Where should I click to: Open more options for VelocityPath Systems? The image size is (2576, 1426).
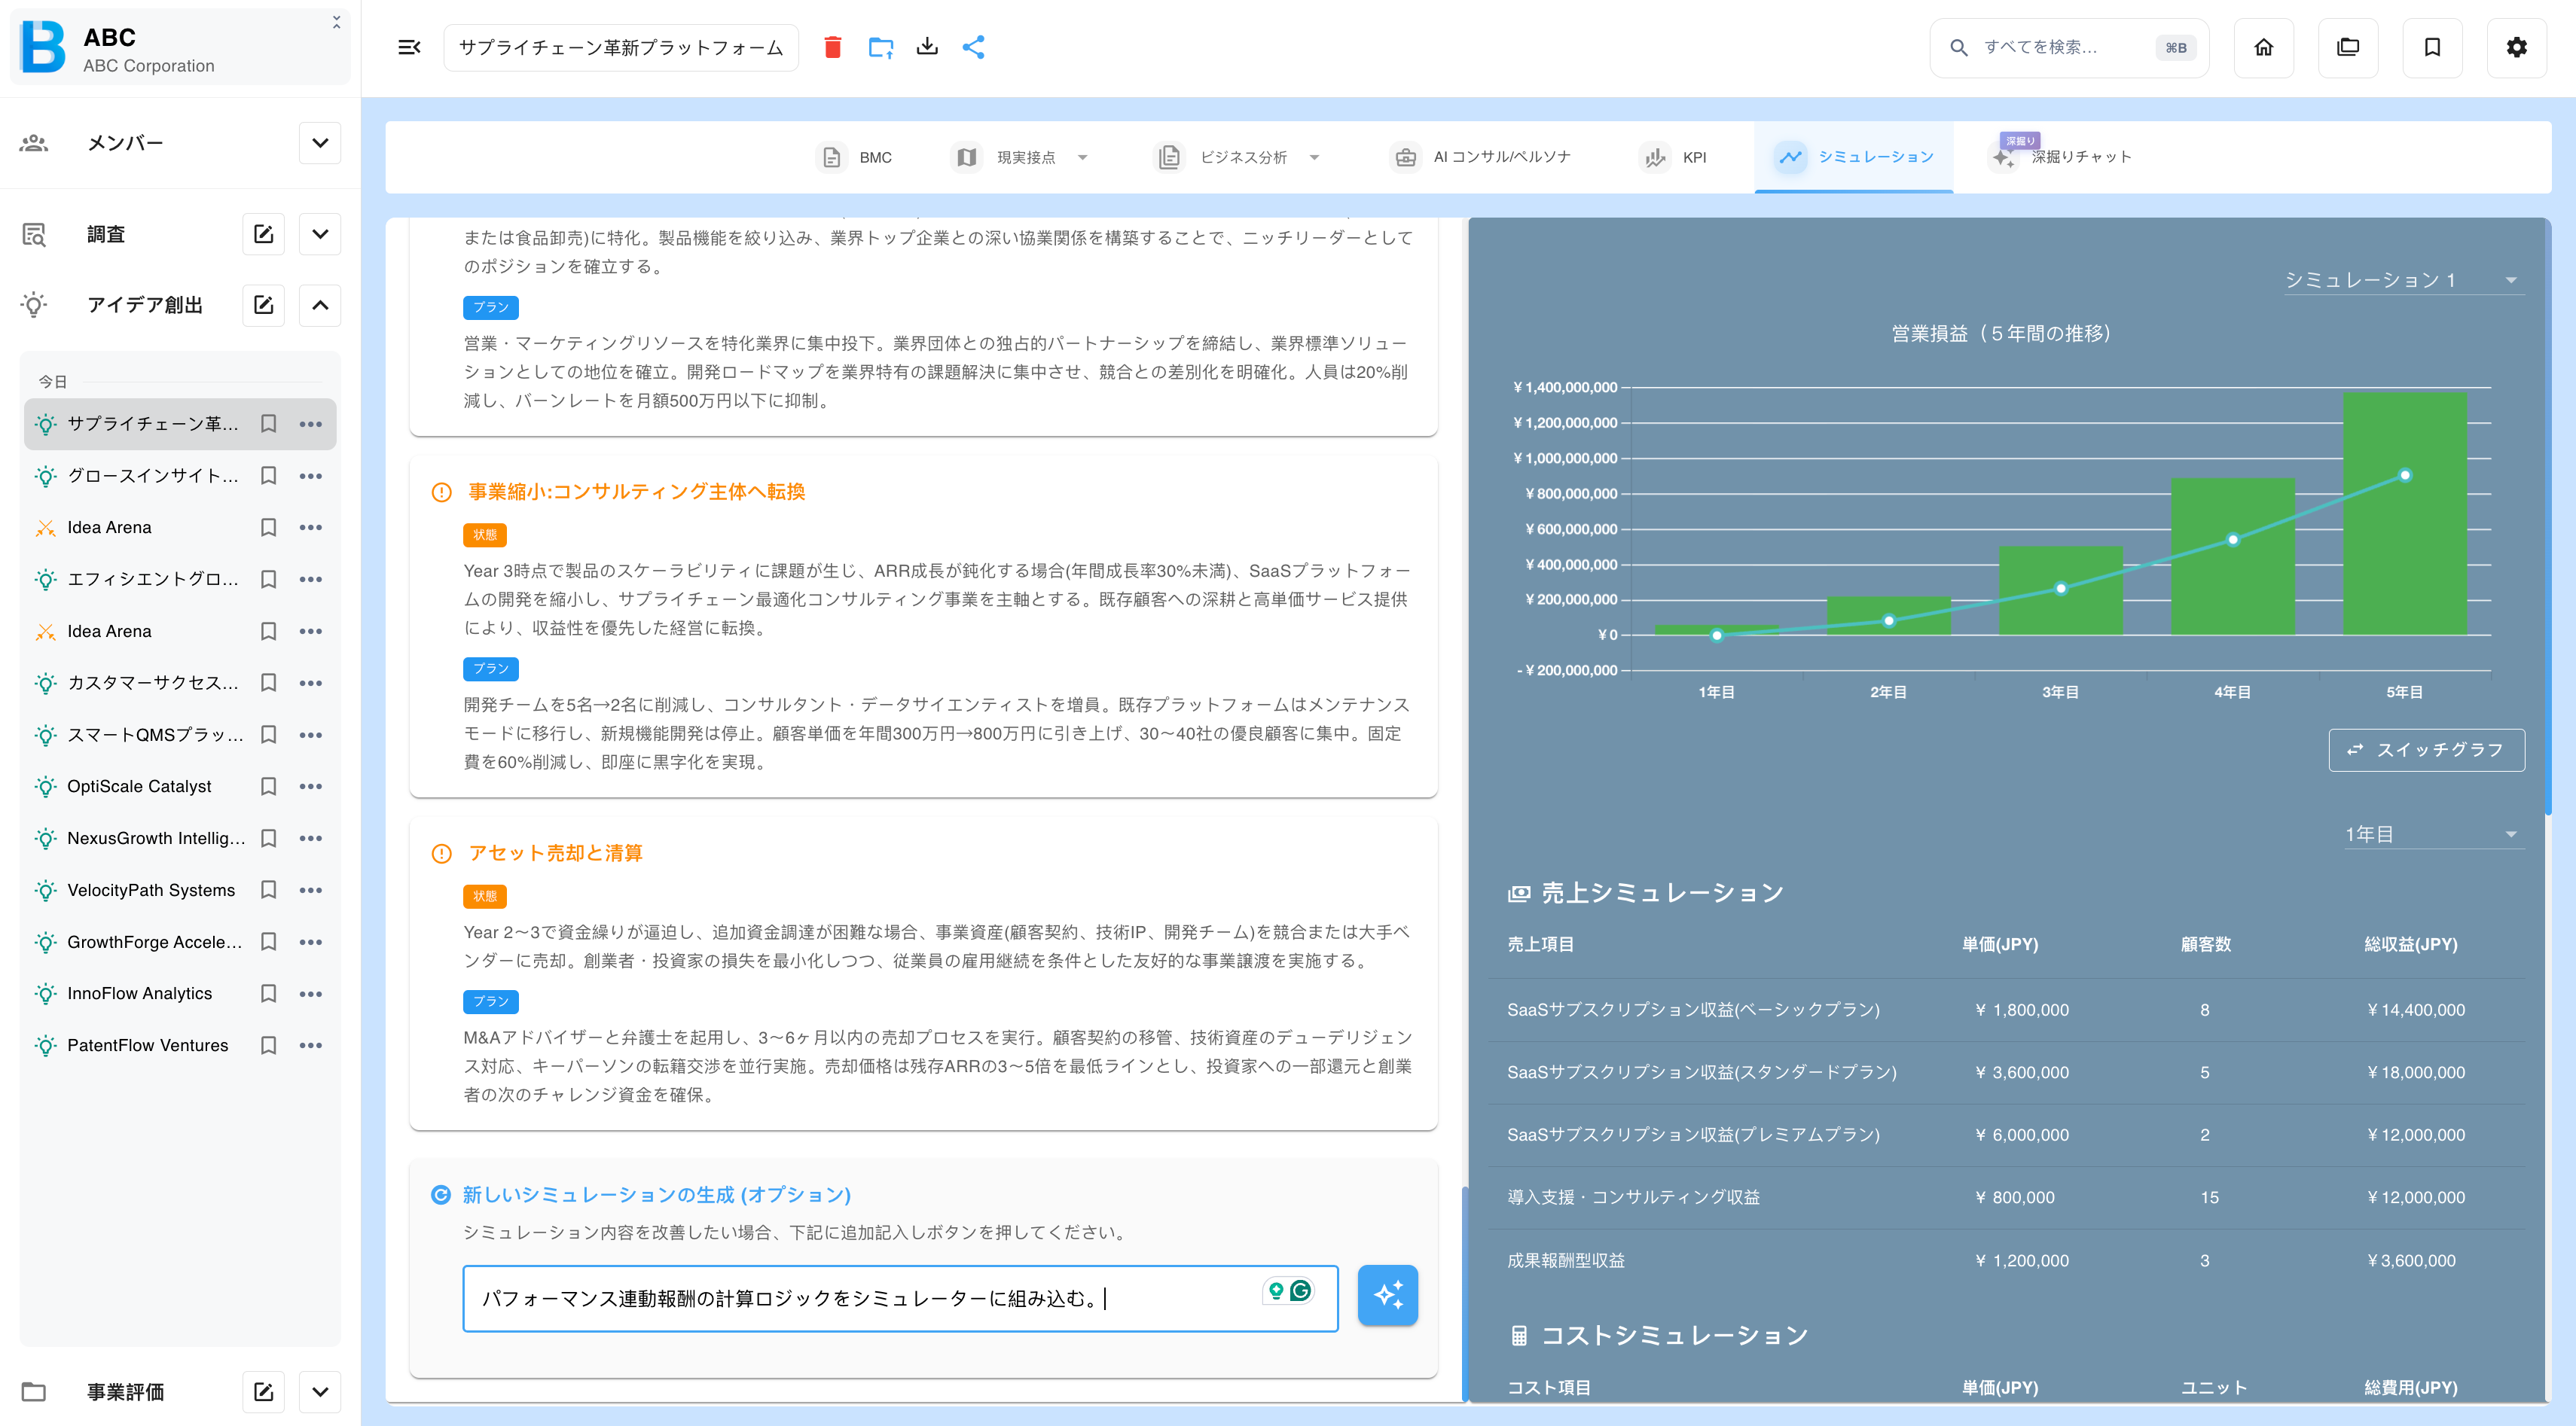(x=311, y=891)
